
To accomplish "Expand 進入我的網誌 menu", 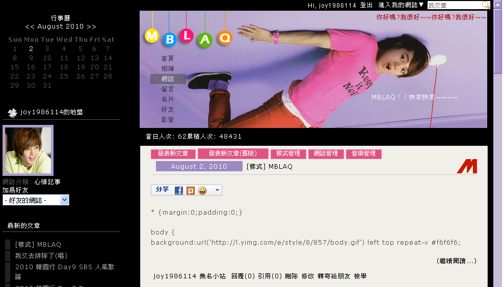I will pos(401,5).
